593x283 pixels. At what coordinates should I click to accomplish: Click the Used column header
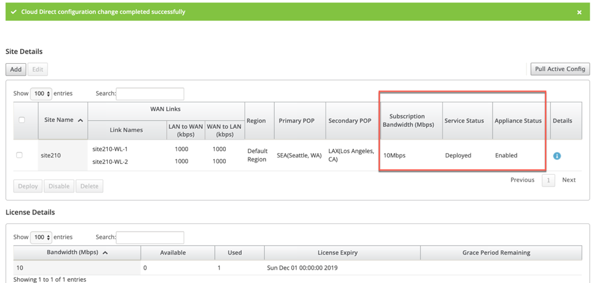coord(239,253)
